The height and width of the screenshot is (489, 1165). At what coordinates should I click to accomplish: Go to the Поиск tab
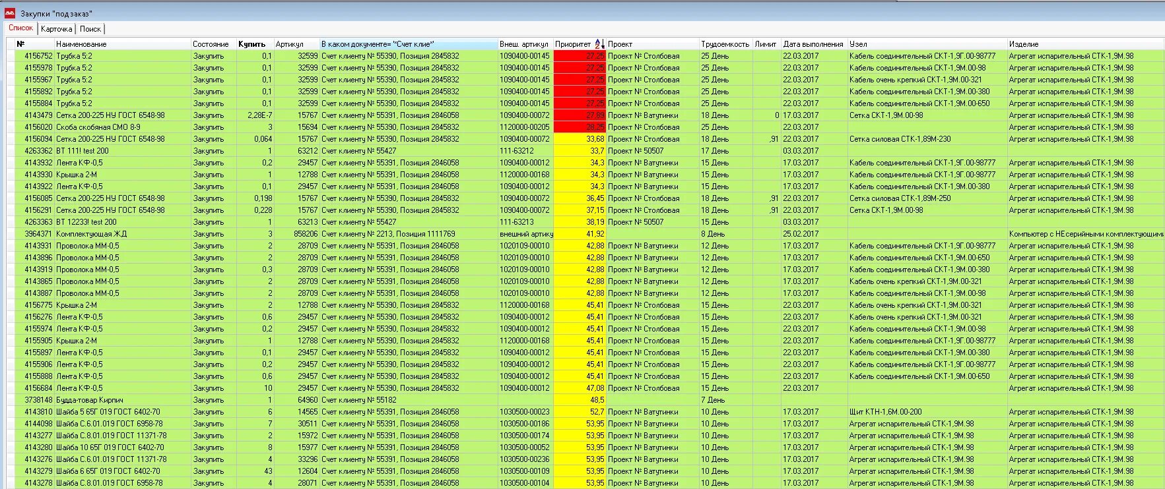[90, 29]
